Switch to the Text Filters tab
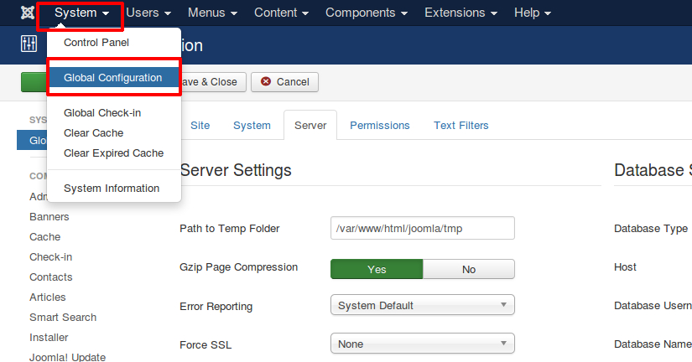 [x=460, y=126]
